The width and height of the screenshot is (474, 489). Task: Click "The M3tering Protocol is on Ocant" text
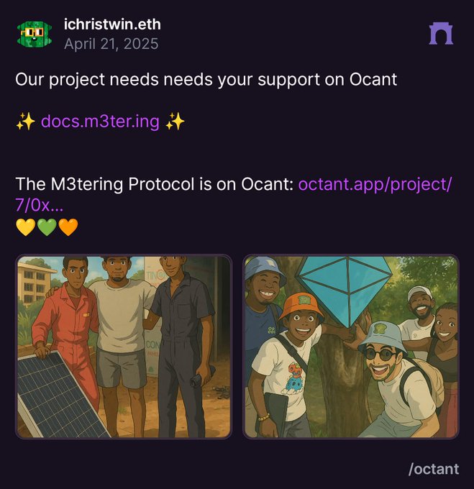(154, 184)
